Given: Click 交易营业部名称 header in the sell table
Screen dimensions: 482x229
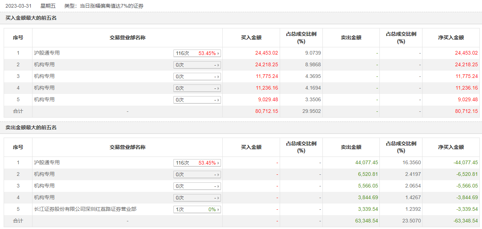Looking at the screenshot, I should (x=127, y=147).
